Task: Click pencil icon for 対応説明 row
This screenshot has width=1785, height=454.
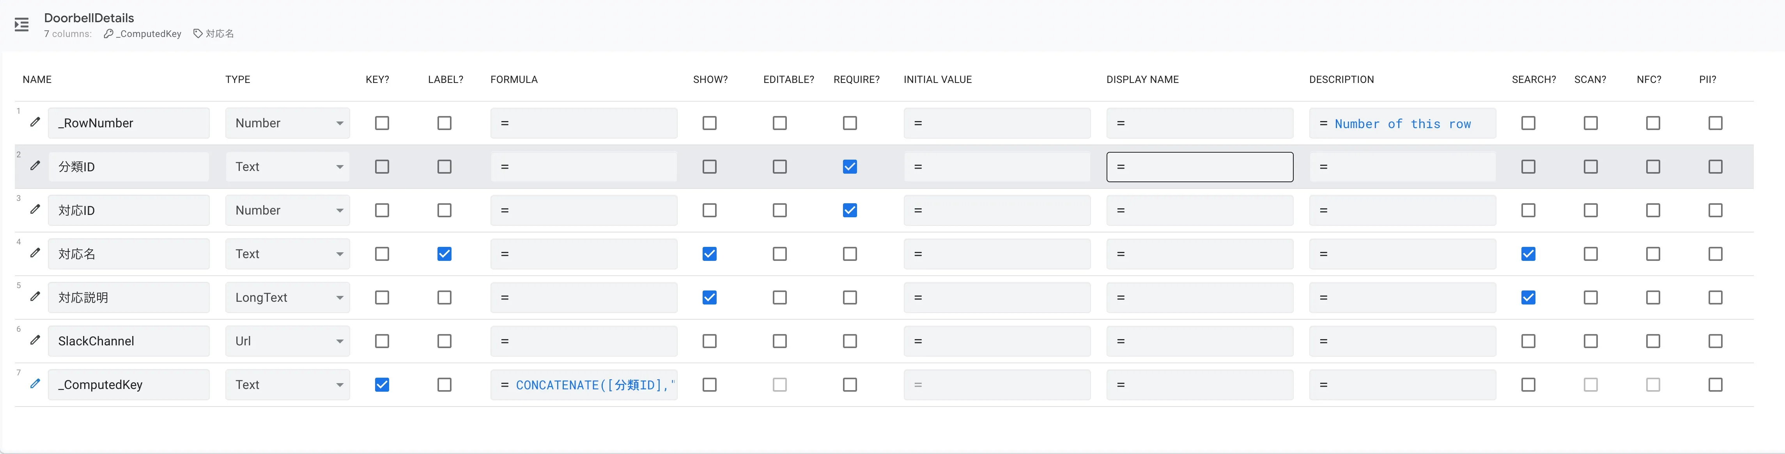Action: click(35, 296)
